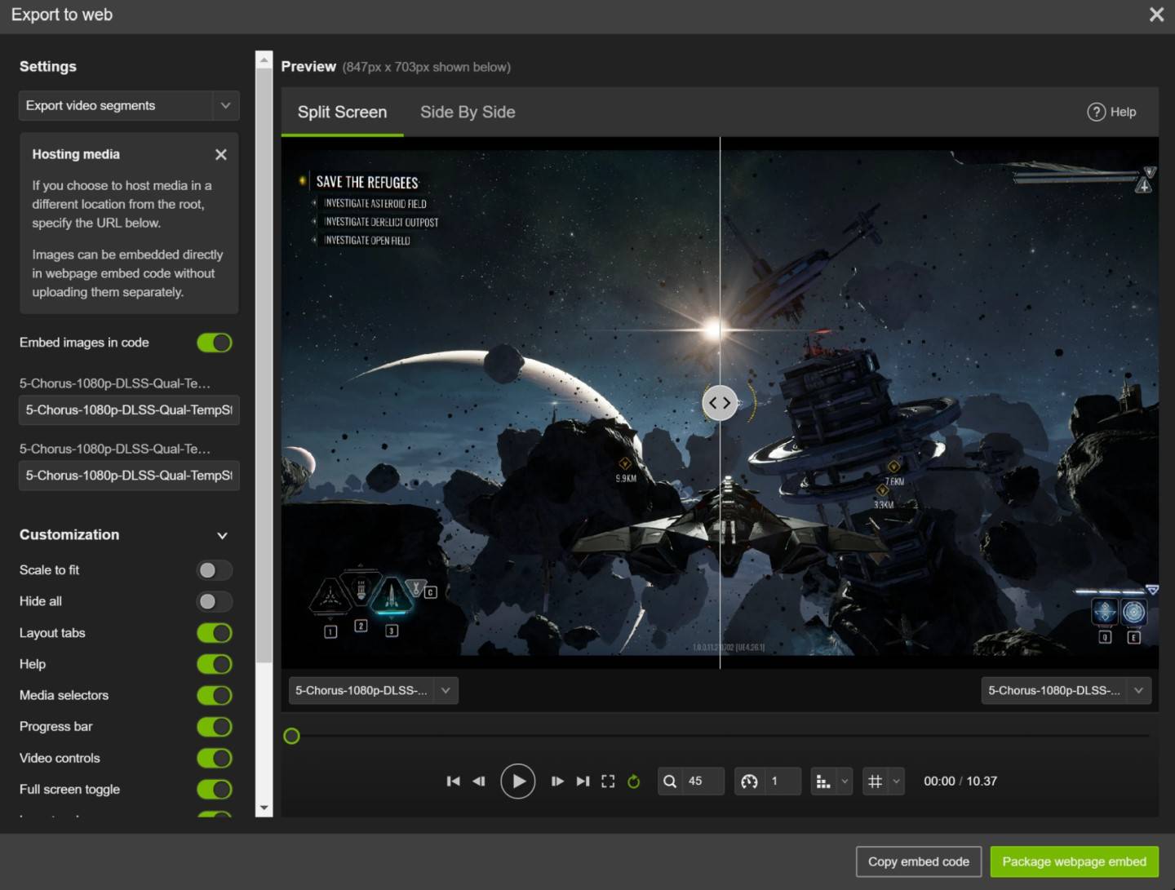Turn off the Progress bar toggle
Image resolution: width=1175 pixels, height=890 pixels.
(215, 727)
